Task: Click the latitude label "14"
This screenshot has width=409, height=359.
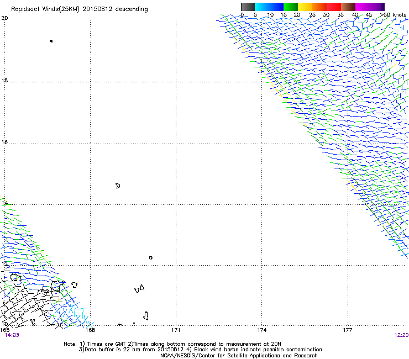Action: (4, 203)
